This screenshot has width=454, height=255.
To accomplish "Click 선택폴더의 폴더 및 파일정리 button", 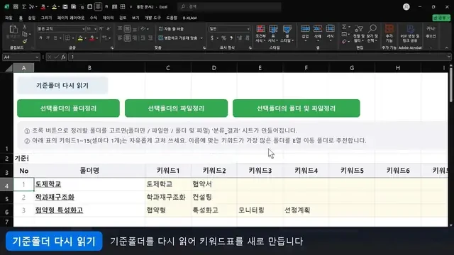I will pos(297,108).
